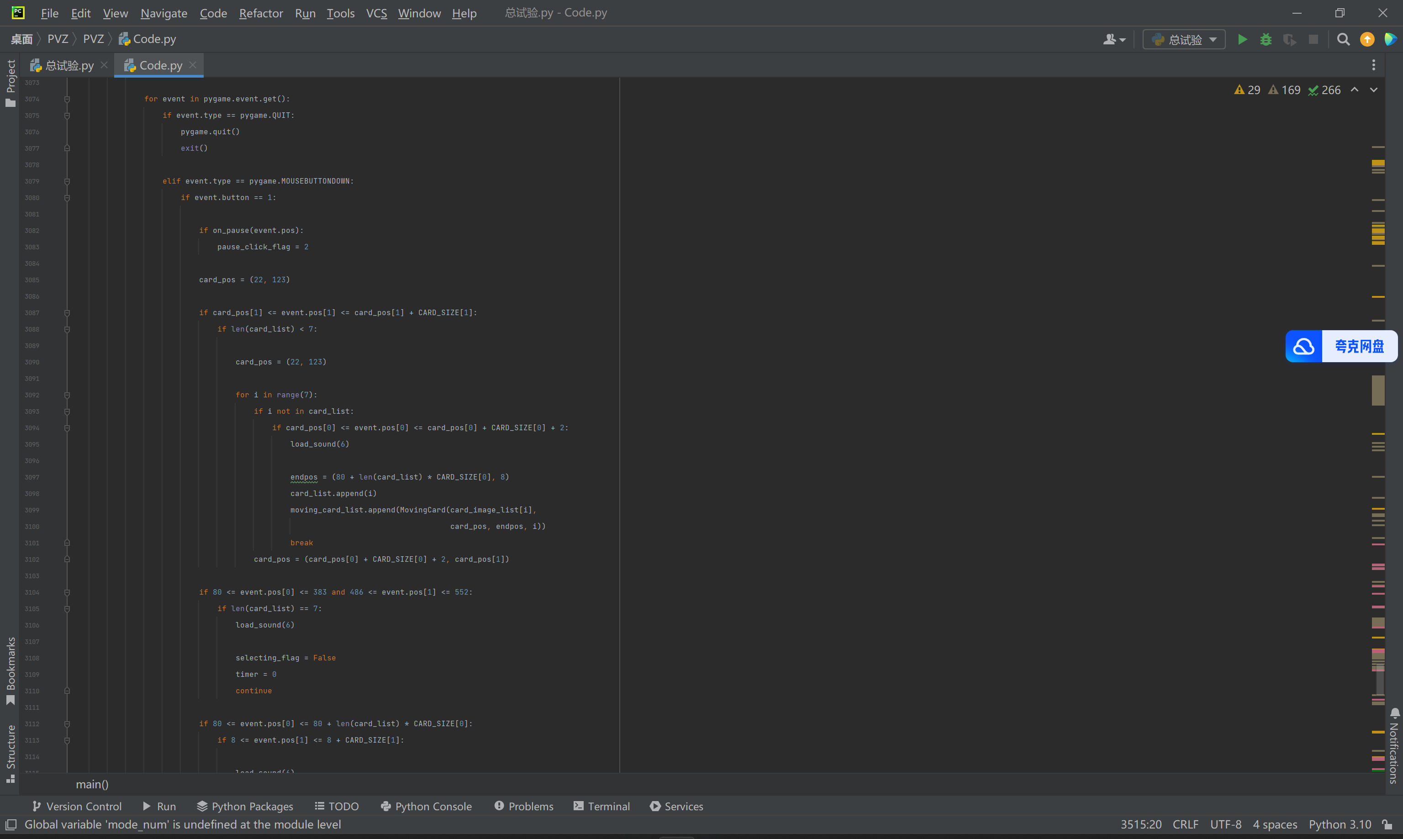Expand the 总试验 run configuration dropdown
Screen dimensions: 1403x839
1184,40
